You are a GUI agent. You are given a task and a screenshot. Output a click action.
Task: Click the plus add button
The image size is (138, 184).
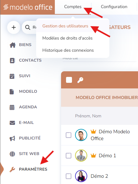14,27
